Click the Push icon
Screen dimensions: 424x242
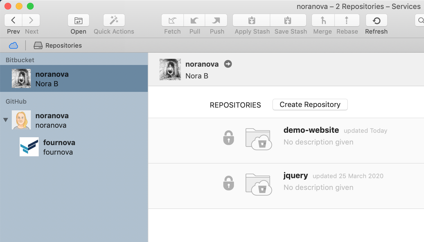[x=216, y=20]
